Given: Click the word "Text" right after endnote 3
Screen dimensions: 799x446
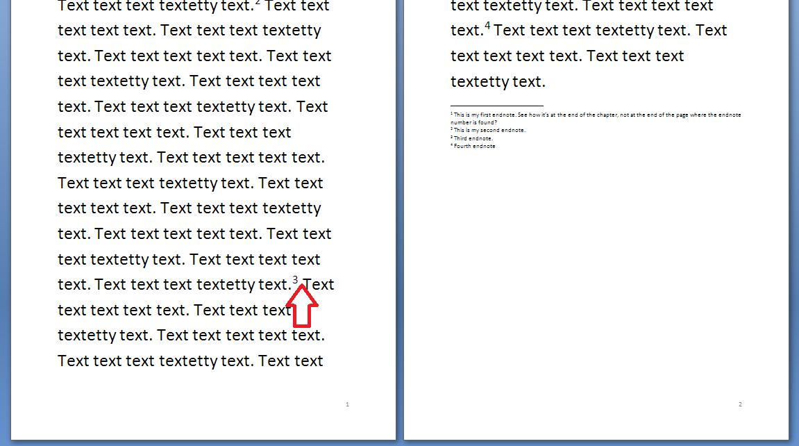Looking at the screenshot, I should point(319,285).
